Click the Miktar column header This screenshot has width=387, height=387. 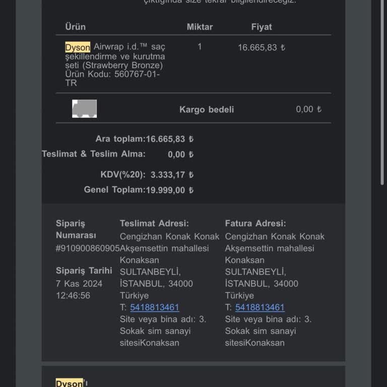click(x=200, y=27)
